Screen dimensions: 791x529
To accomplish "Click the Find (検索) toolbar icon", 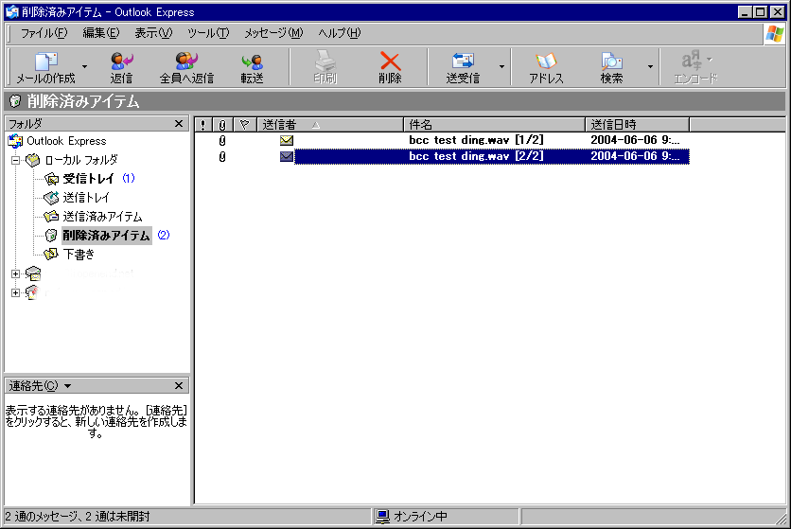I will pyautogui.click(x=611, y=62).
